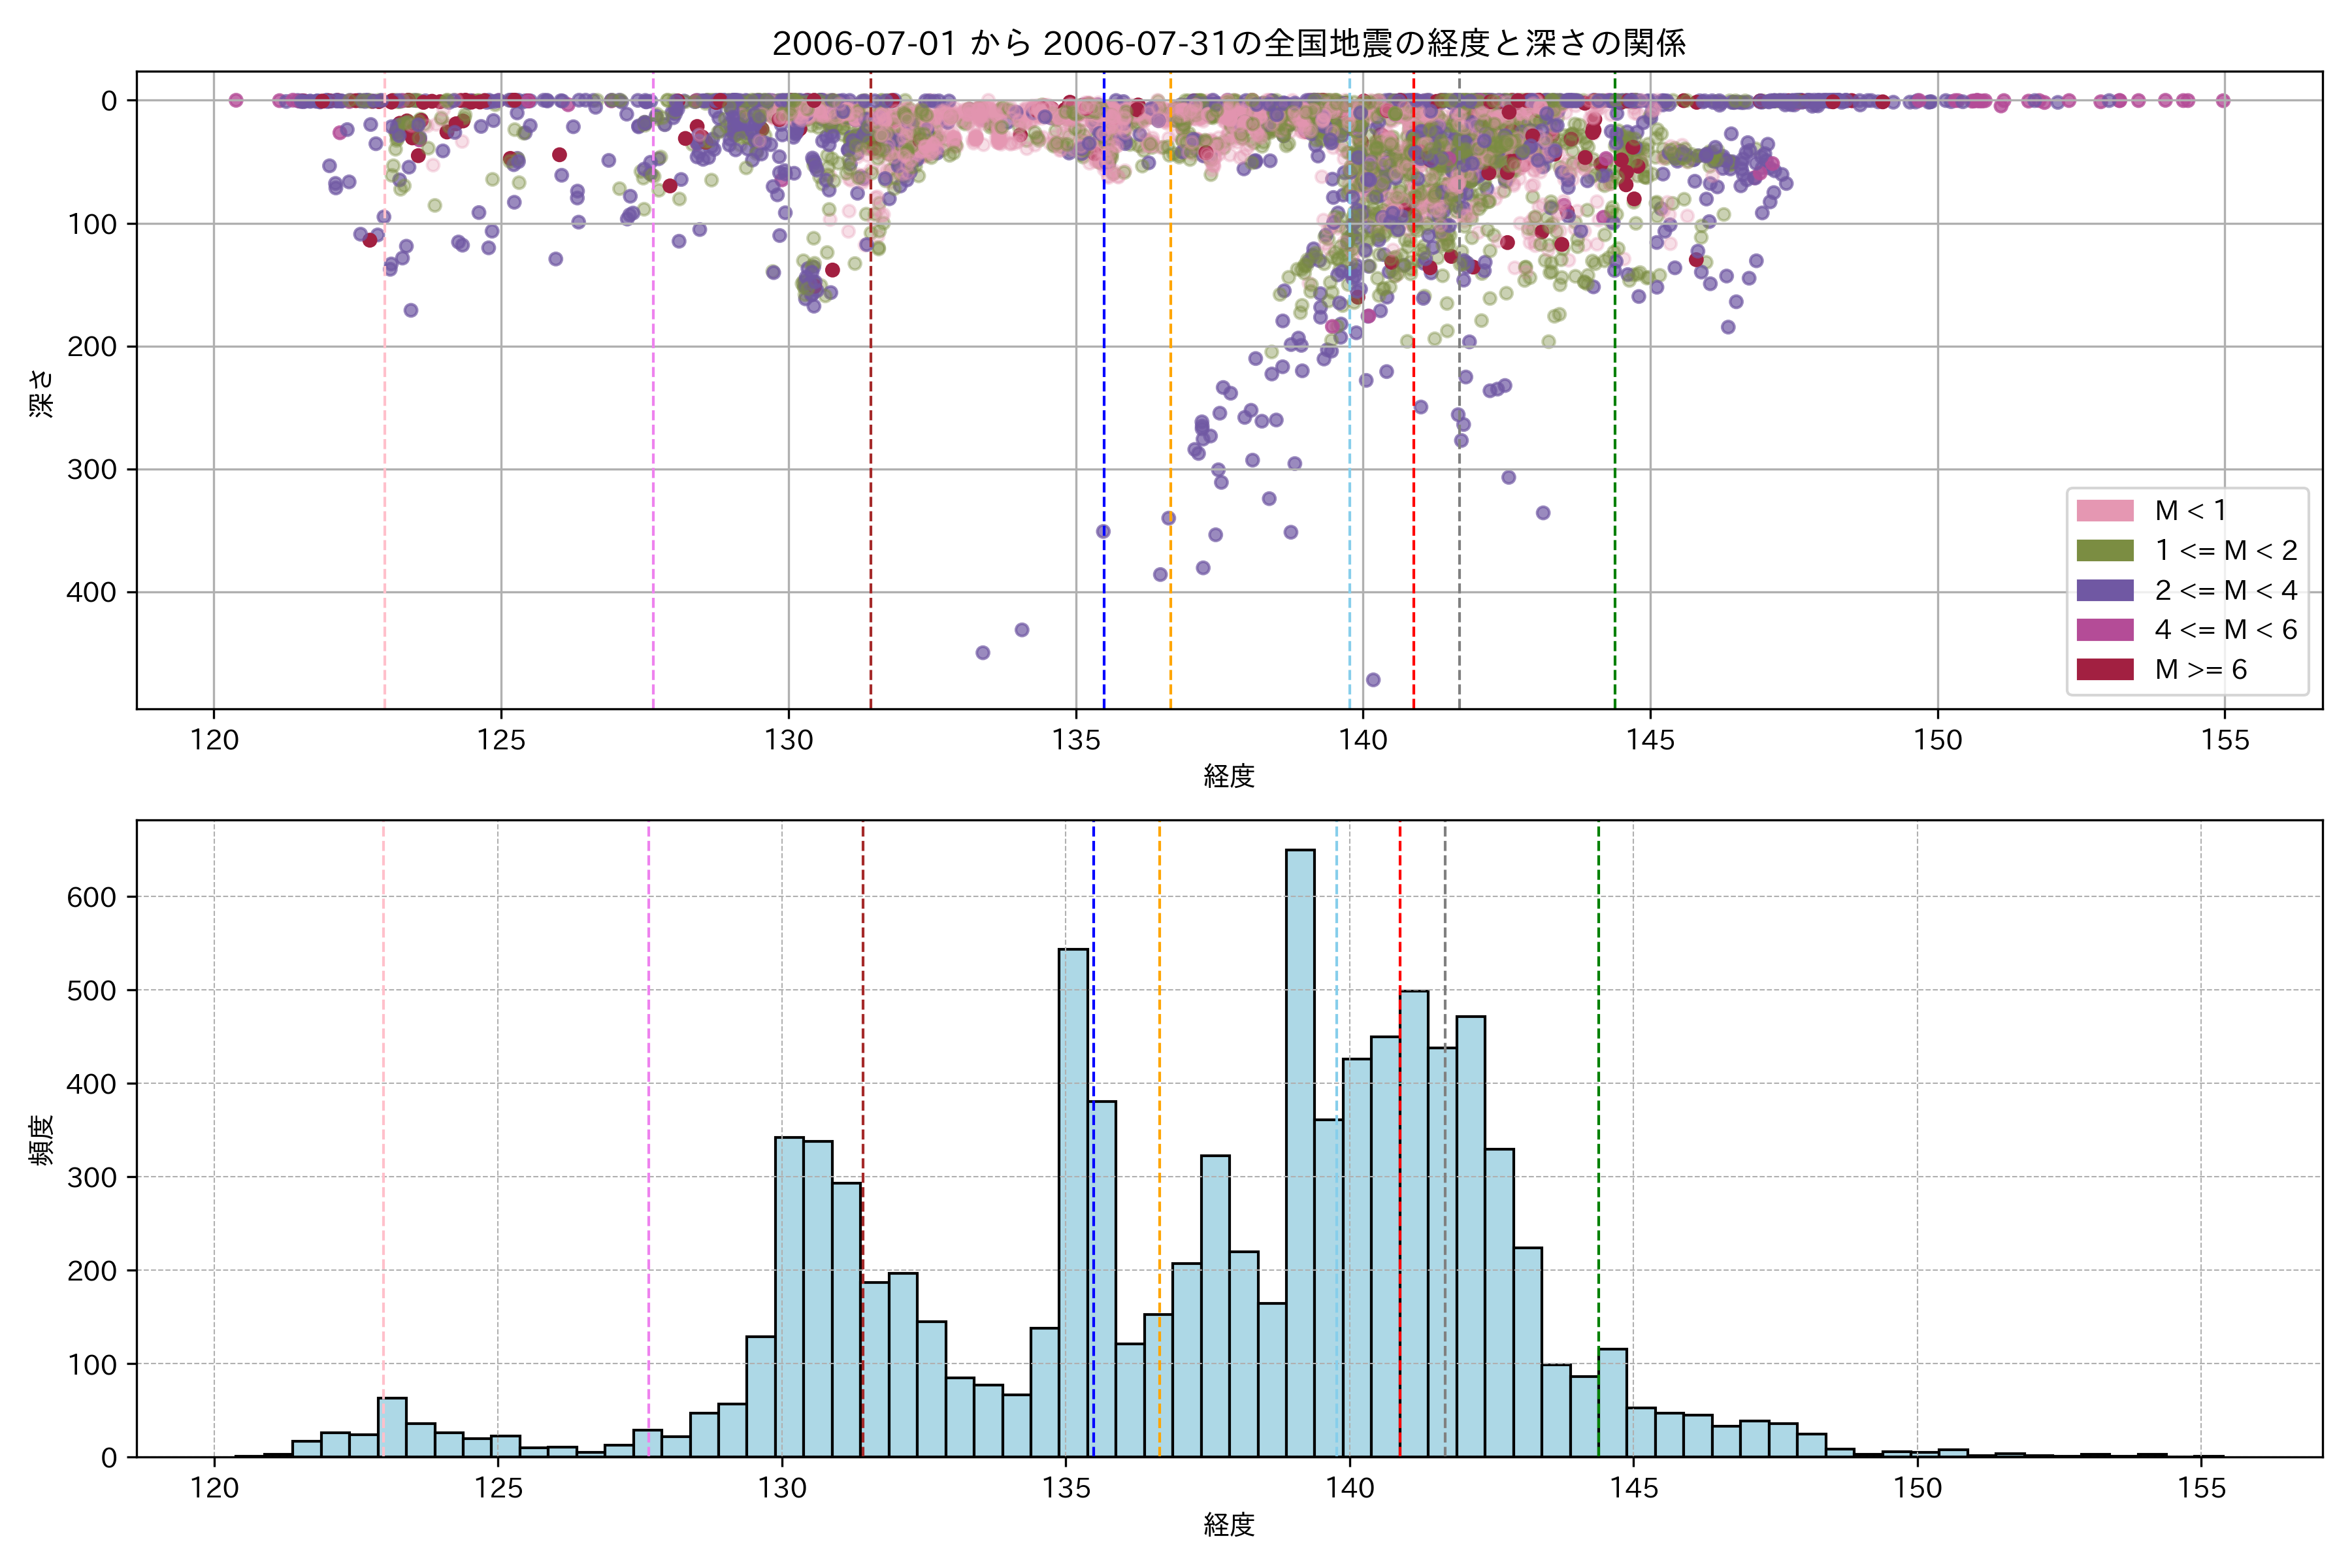Click the second-tallest histogram bar at longitude 135
The height and width of the screenshot is (1568, 2352).
(x=1073, y=1200)
